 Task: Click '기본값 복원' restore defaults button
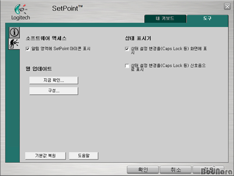click(45, 156)
